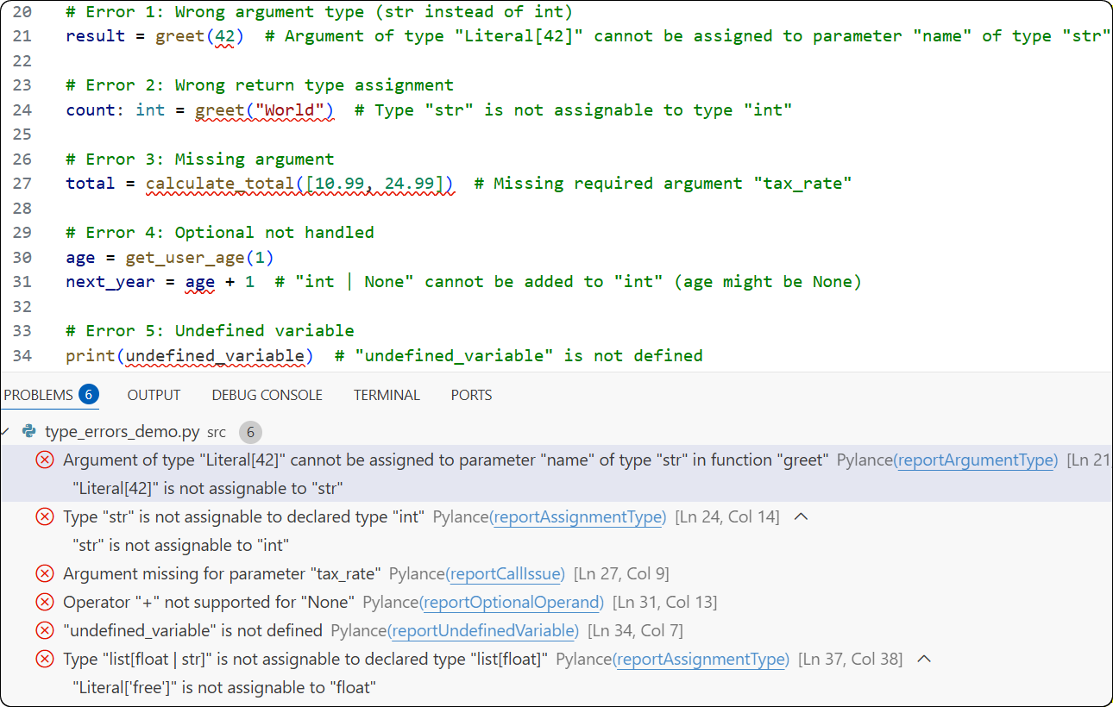Collapse the "str" not assignable error details
Image resolution: width=1113 pixels, height=707 pixels.
801,516
